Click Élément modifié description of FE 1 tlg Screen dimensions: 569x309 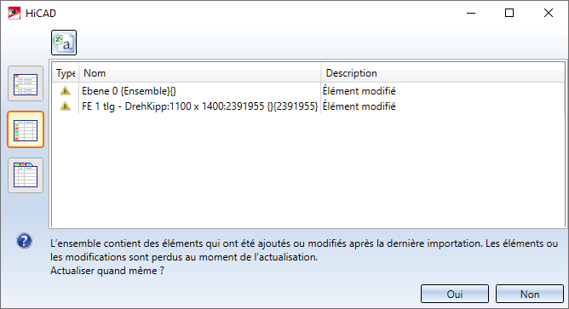click(x=359, y=106)
